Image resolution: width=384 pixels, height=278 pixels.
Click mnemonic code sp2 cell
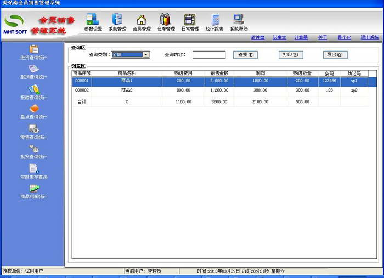click(x=354, y=90)
